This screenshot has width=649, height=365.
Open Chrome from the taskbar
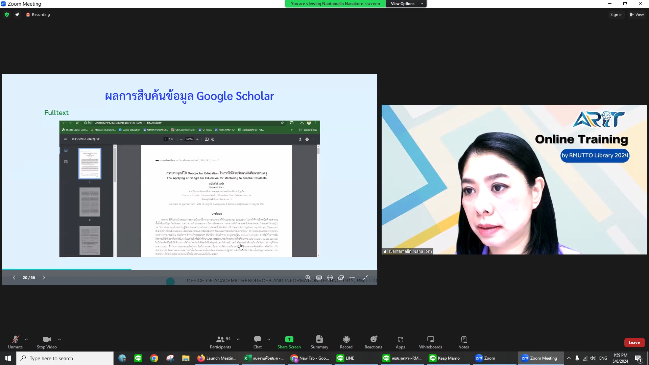click(x=154, y=358)
